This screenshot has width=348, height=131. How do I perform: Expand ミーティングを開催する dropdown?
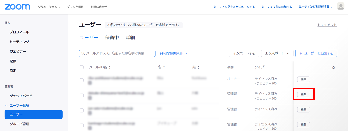[315, 7]
